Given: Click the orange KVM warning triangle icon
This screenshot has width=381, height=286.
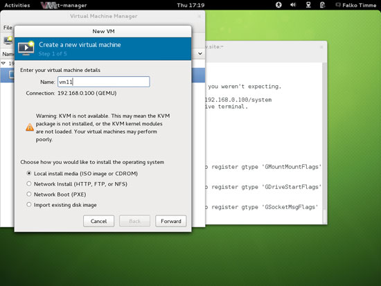Looking at the screenshot, I should click(x=30, y=127).
